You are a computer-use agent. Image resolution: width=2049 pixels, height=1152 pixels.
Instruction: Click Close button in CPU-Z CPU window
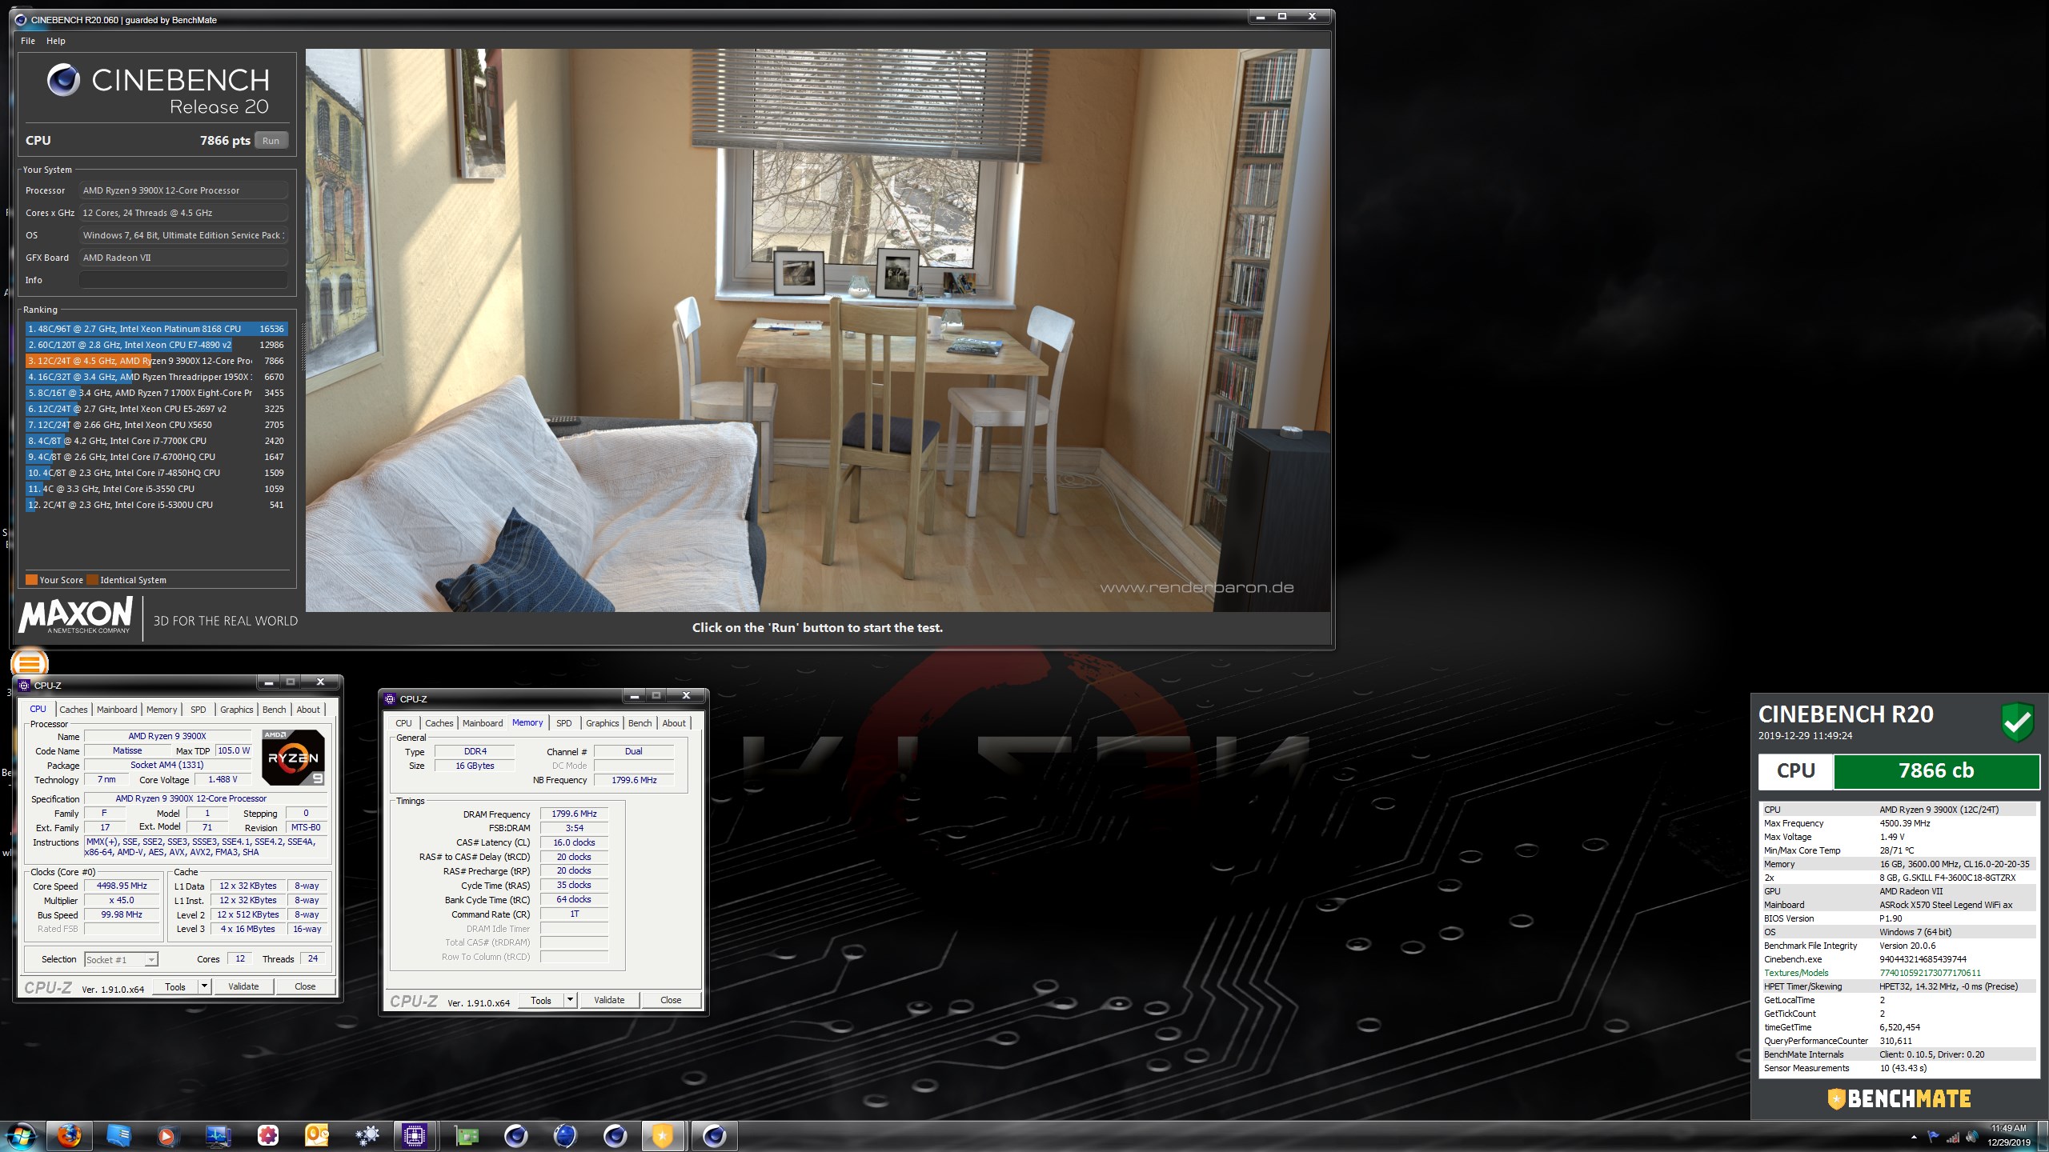tap(305, 986)
